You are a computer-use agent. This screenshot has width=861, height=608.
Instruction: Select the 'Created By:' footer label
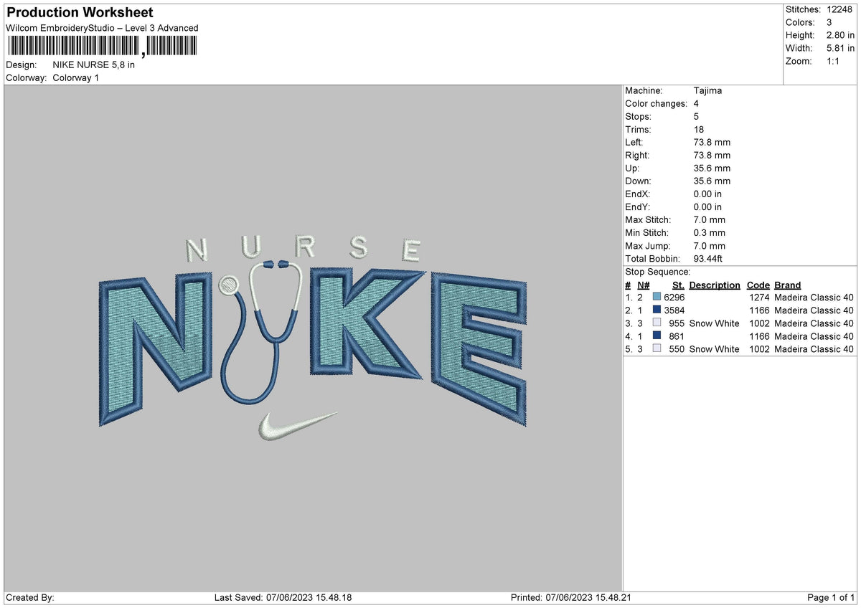[x=29, y=598]
